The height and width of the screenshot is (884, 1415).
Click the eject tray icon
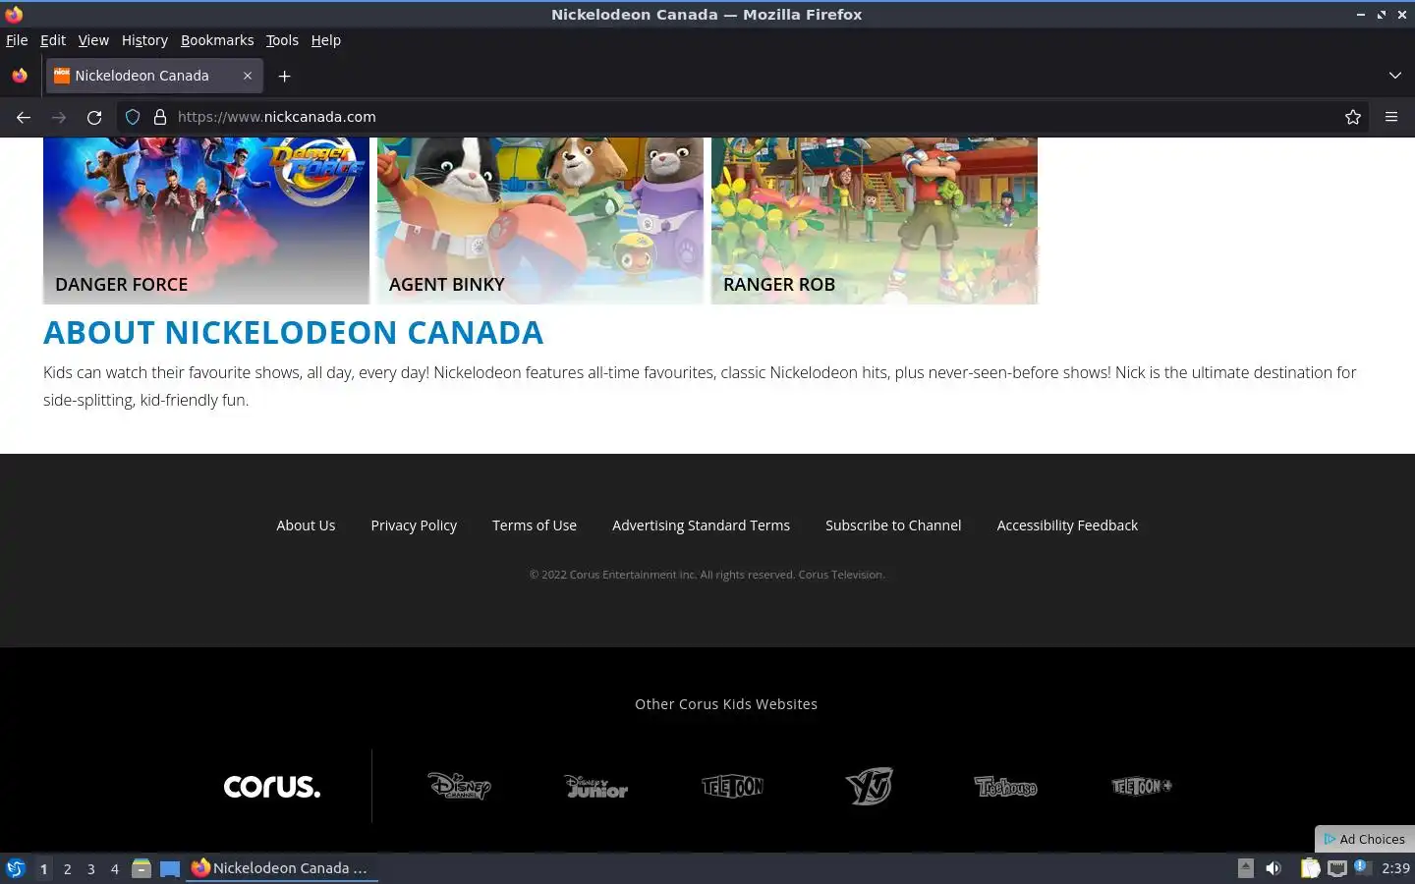[x=1245, y=867]
